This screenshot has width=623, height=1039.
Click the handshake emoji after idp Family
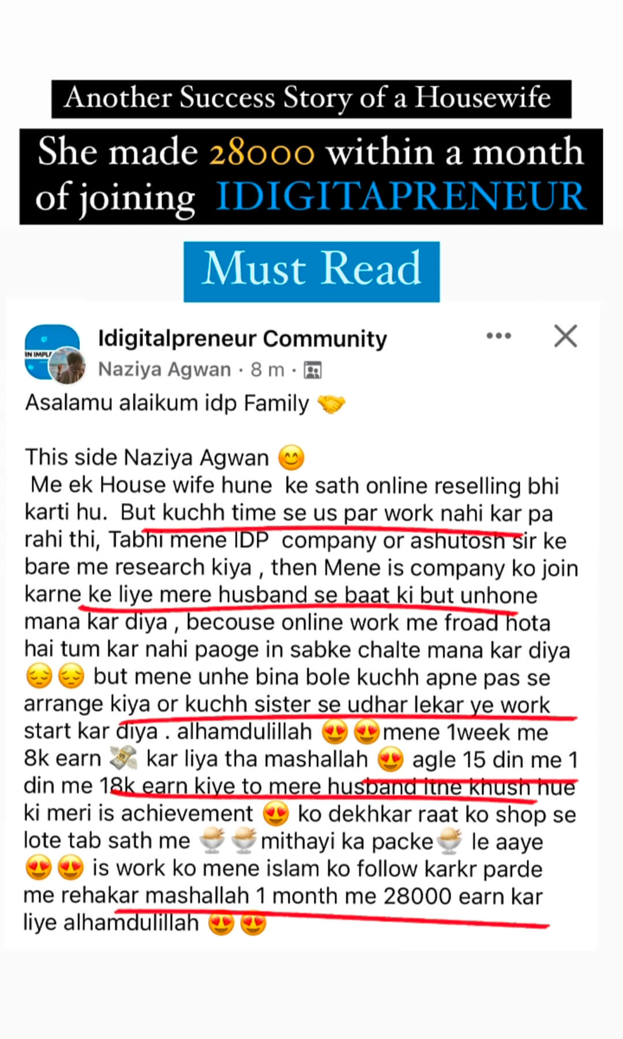331,404
